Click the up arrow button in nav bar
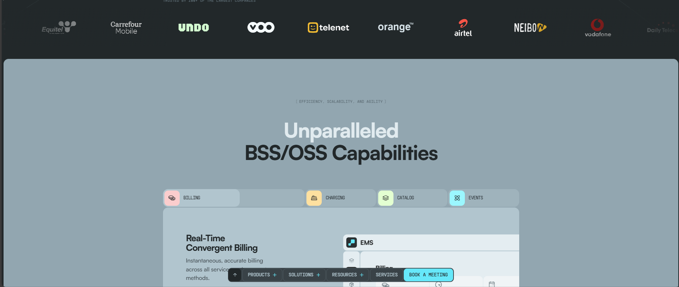Image resolution: width=679 pixels, height=287 pixels. click(x=235, y=275)
